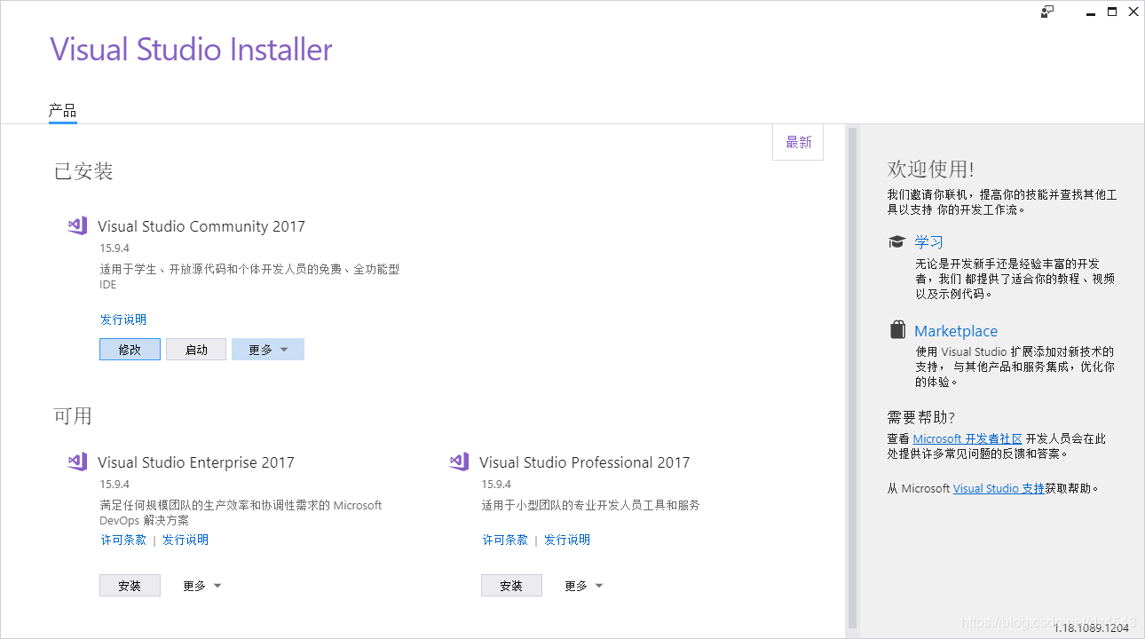
Task: Open 许可条款 for Visual Studio Enterprise
Action: pyautogui.click(x=123, y=539)
